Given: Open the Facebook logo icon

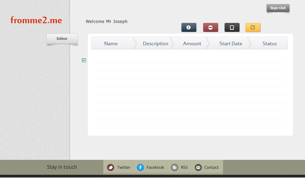Looking at the screenshot, I should pyautogui.click(x=140, y=167).
